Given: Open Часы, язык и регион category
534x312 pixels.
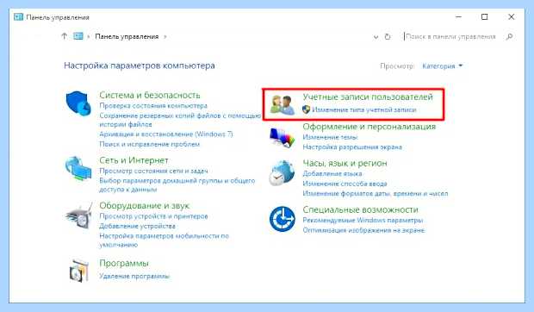Looking at the screenshot, I should [x=345, y=163].
